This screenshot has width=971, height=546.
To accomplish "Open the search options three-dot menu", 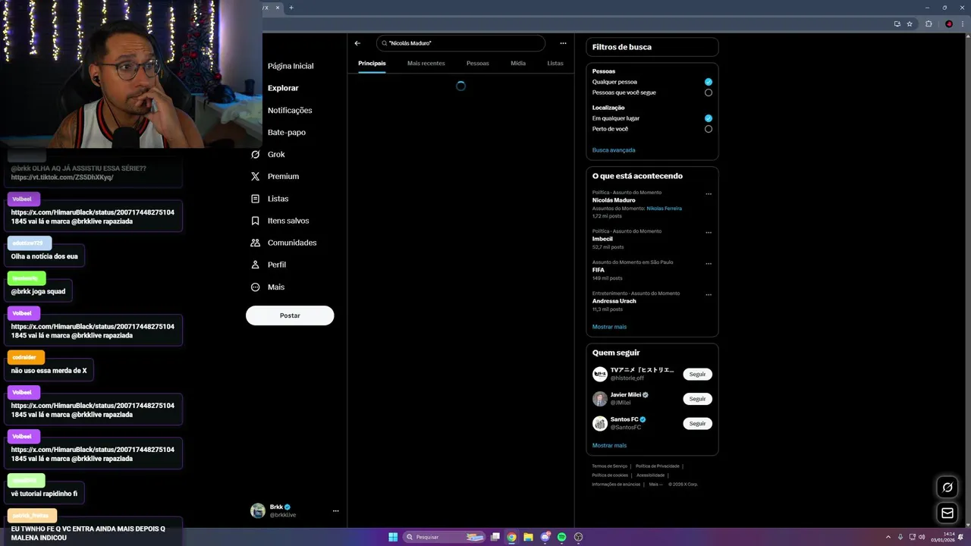I will click(563, 43).
